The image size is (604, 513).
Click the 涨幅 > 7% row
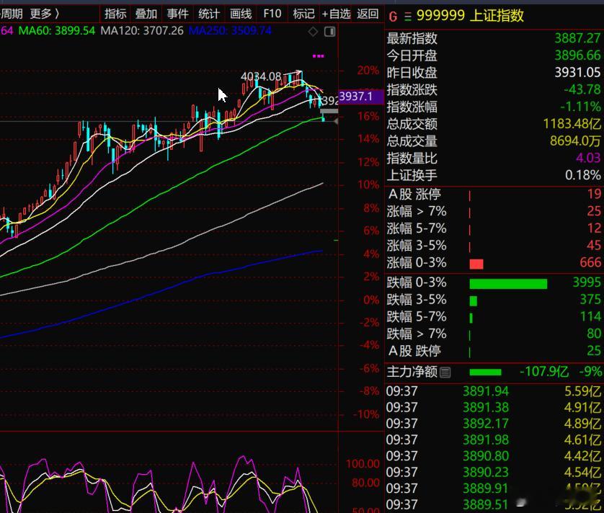(494, 211)
